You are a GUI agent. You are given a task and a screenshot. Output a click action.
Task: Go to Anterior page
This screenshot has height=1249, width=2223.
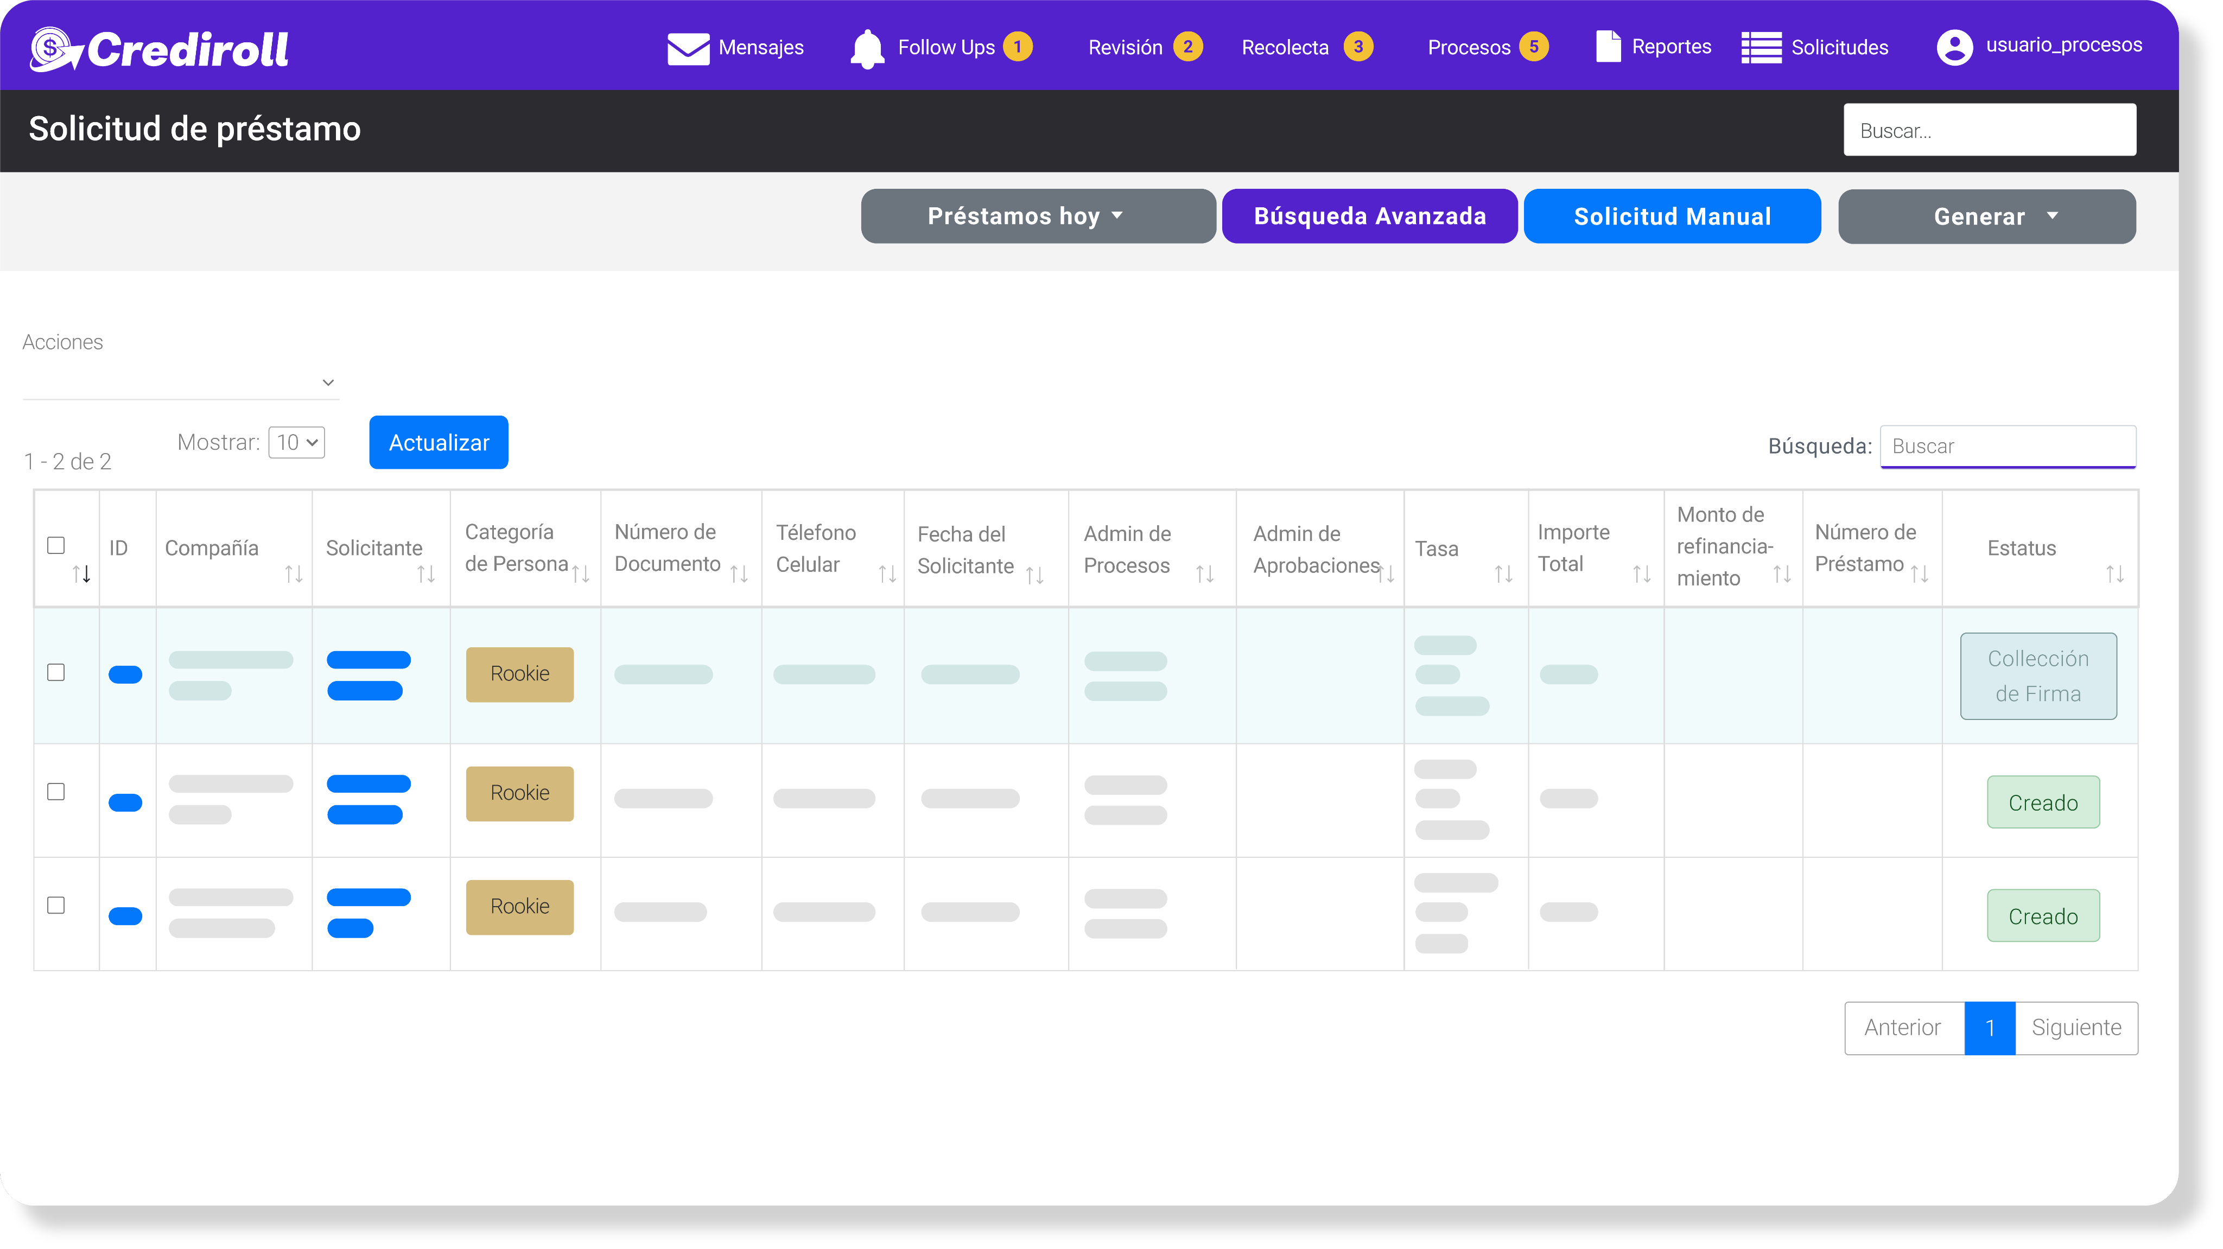(x=1904, y=1028)
